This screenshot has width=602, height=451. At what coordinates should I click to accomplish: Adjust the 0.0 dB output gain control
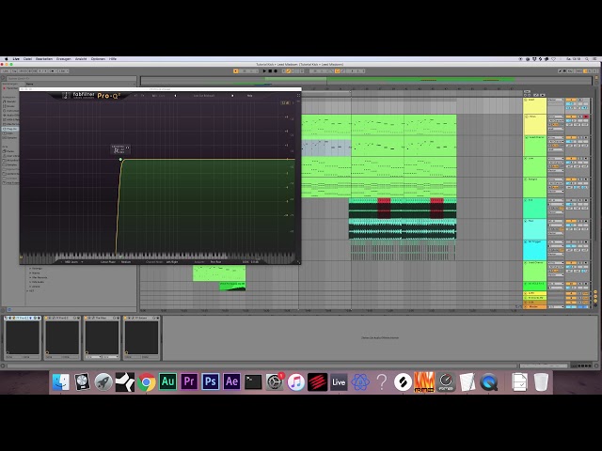255,262
